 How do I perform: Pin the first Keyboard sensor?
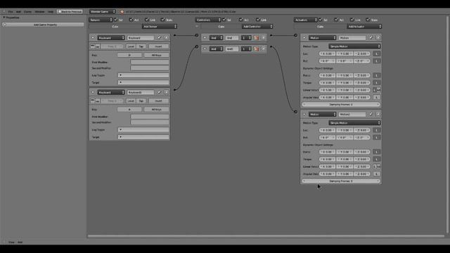click(160, 37)
